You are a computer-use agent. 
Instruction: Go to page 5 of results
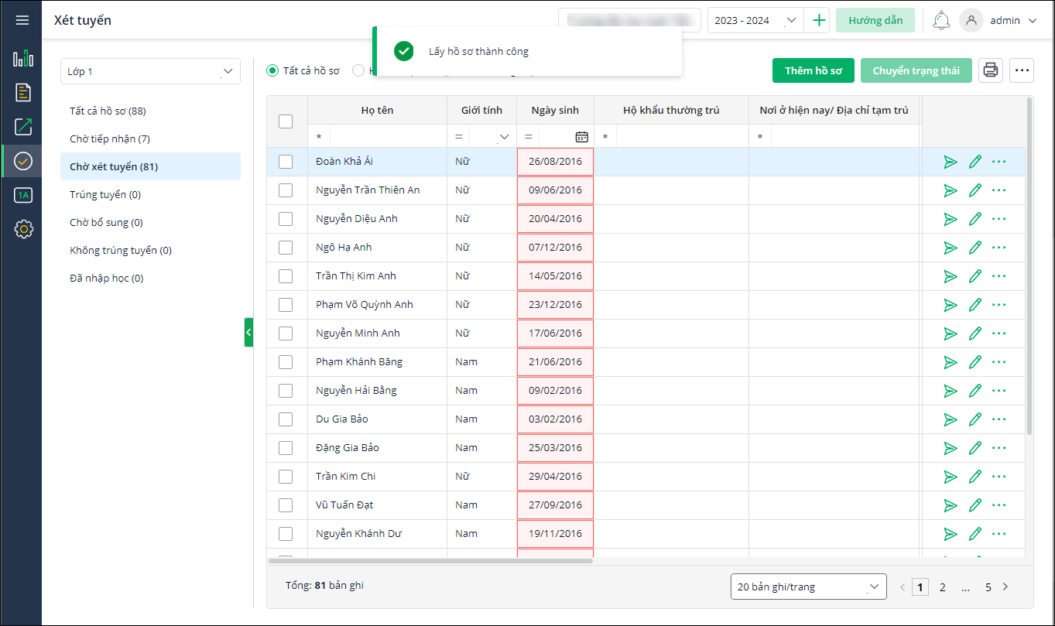click(x=988, y=587)
